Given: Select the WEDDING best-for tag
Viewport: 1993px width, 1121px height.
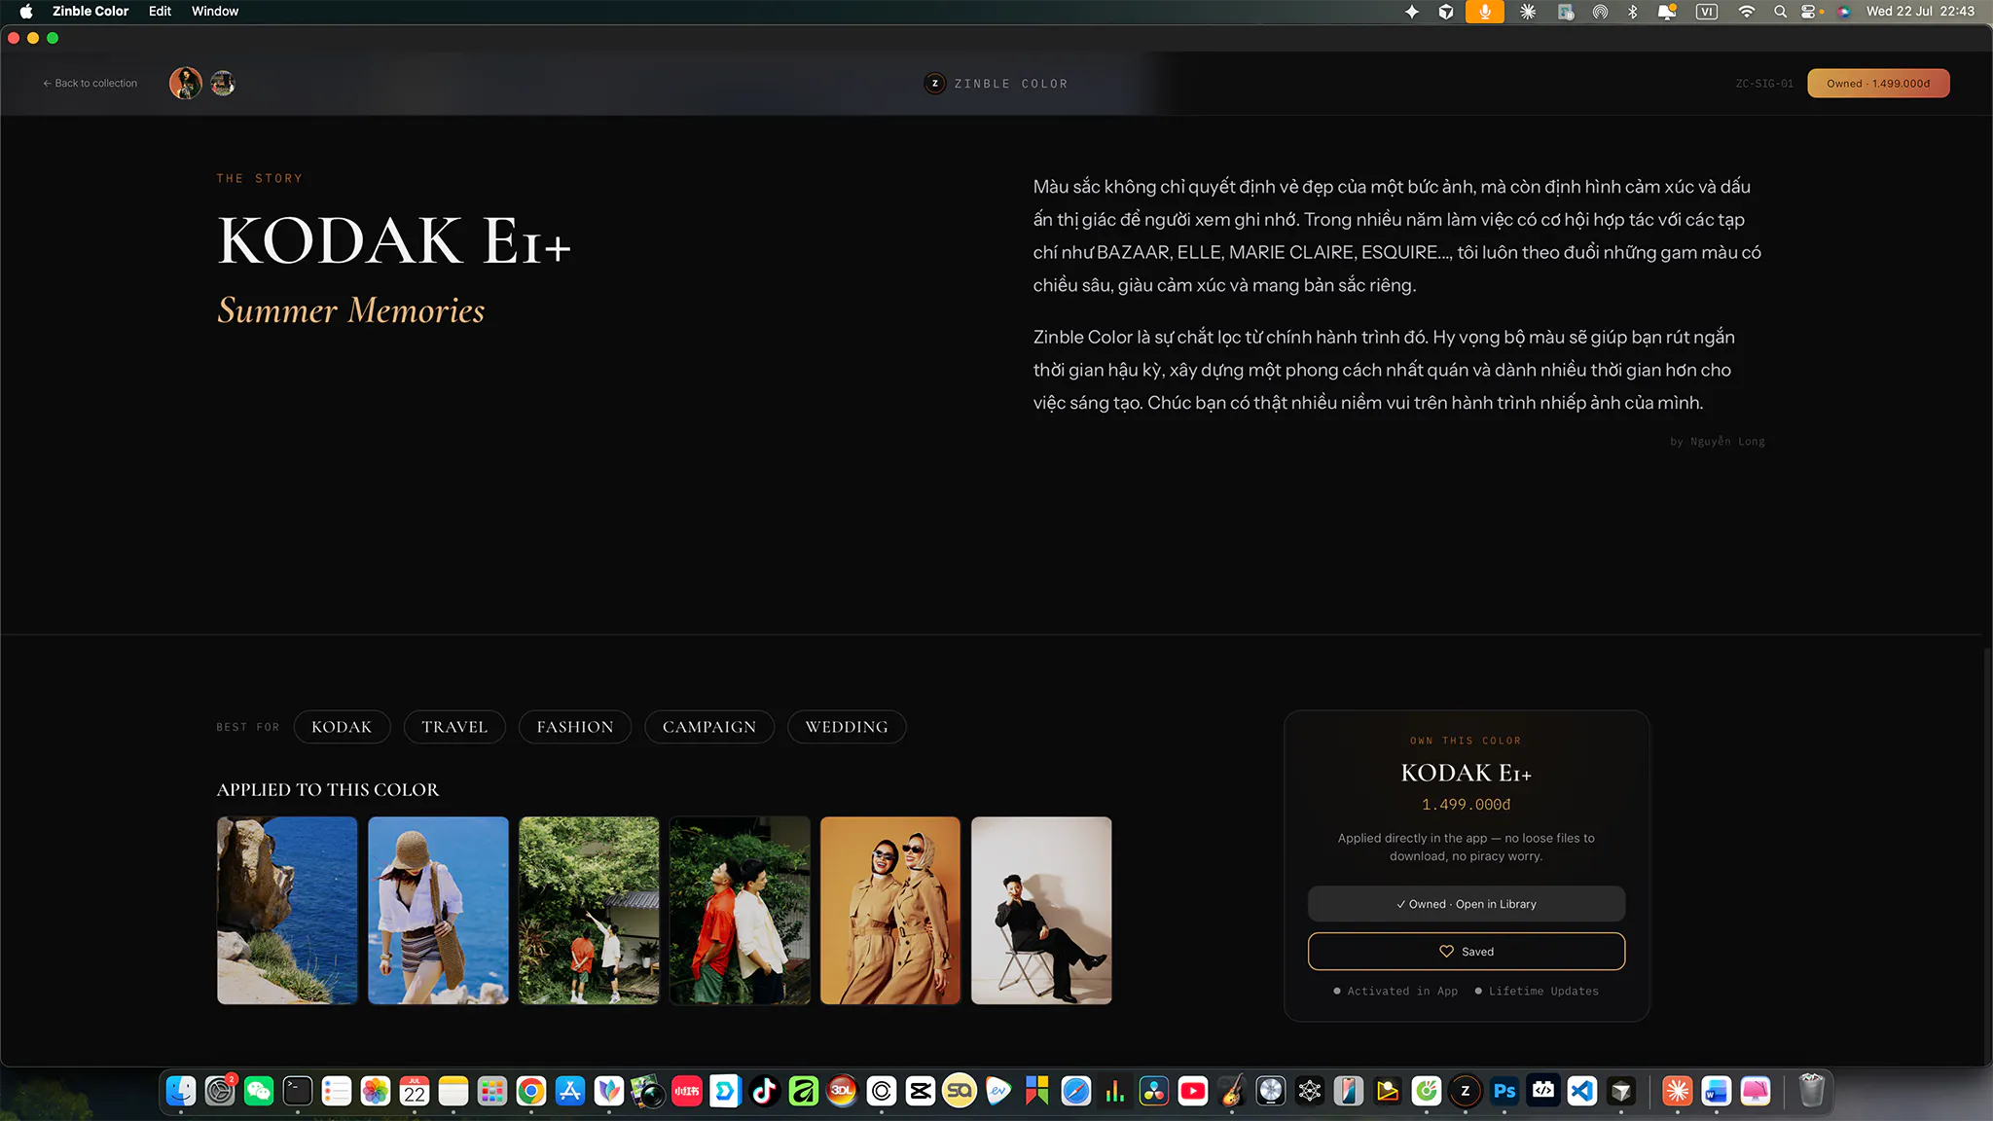Looking at the screenshot, I should pos(847,727).
